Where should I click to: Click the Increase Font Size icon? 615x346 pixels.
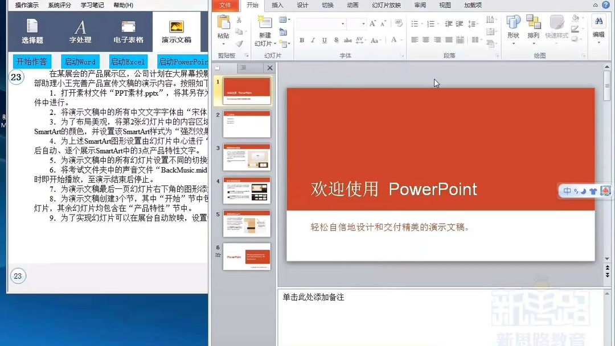[372, 23]
